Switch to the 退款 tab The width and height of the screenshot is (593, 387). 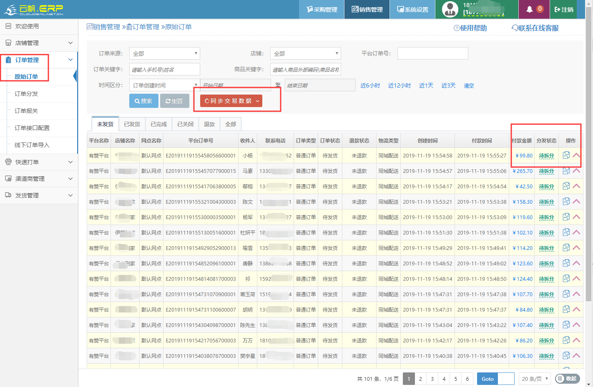pyautogui.click(x=209, y=124)
